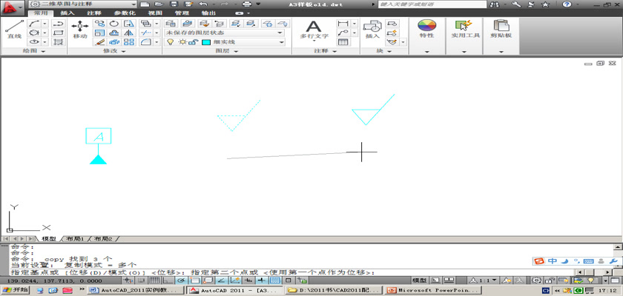The image size is (623, 296).
Task: Click the Plot printer icon
Action: point(247,4)
